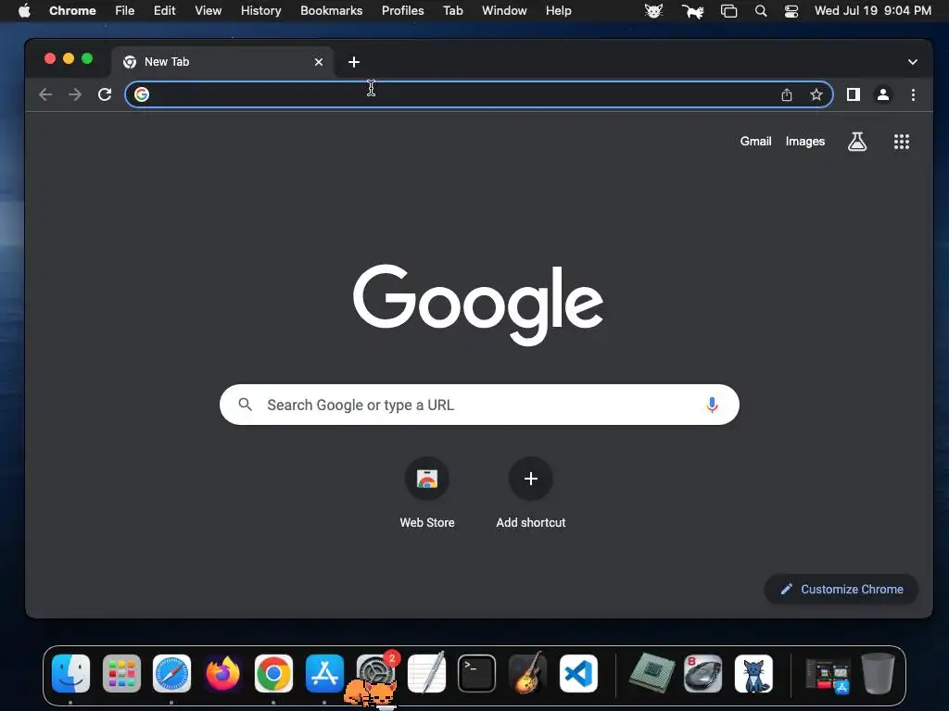
Task: Open System Settings from the dock
Action: coord(375,672)
